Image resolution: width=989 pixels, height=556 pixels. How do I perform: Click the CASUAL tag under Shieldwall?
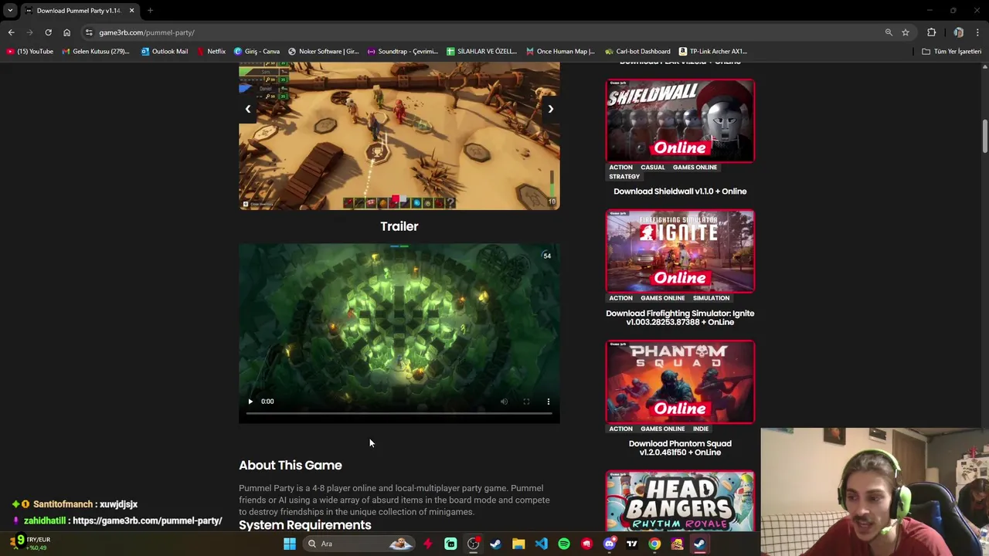[652, 168]
